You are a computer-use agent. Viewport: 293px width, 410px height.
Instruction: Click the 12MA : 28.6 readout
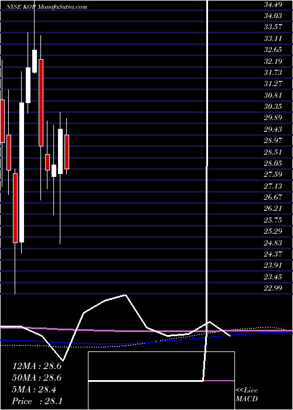coord(36,366)
